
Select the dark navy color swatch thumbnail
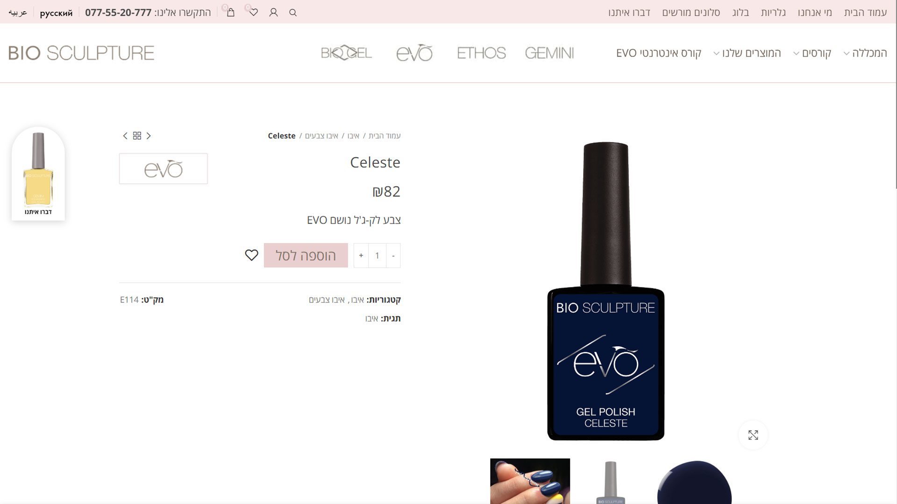point(694,483)
